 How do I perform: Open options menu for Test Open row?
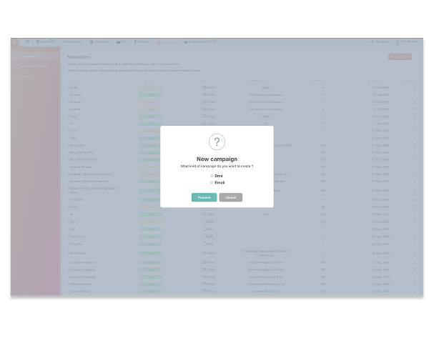pyautogui.click(x=414, y=200)
